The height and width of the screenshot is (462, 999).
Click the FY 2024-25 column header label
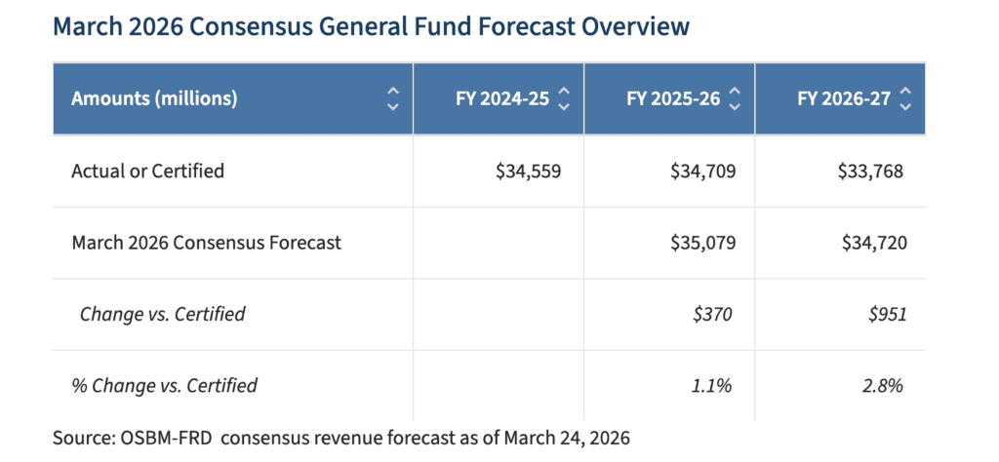[x=501, y=98]
